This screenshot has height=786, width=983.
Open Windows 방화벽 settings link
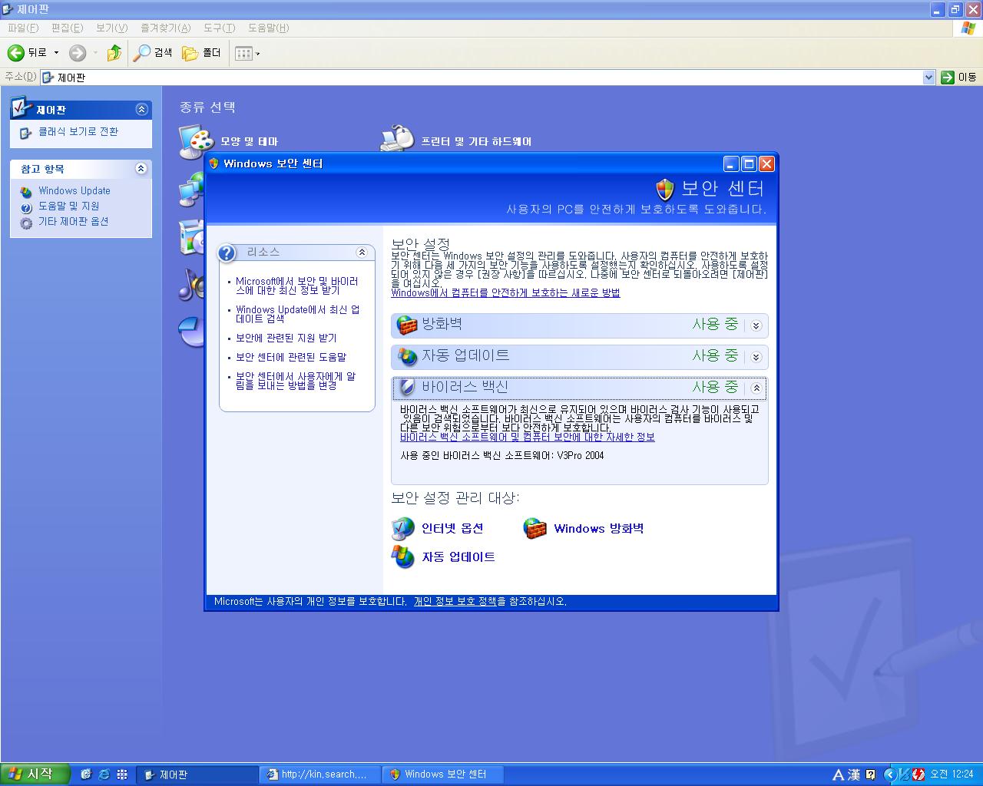point(599,528)
